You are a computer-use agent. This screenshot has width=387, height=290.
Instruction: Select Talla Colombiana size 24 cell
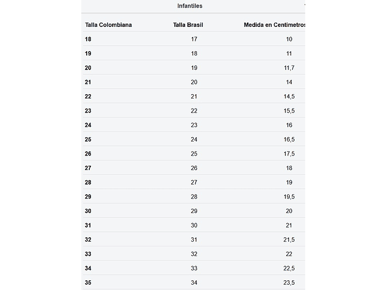88,125
